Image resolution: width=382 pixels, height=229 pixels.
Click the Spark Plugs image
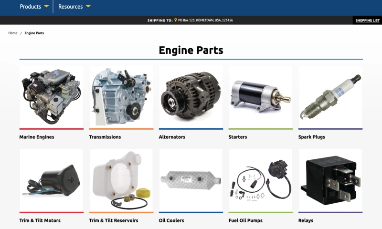coord(330,96)
